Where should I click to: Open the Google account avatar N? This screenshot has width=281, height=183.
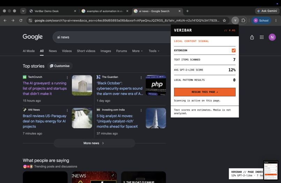(x=272, y=37)
